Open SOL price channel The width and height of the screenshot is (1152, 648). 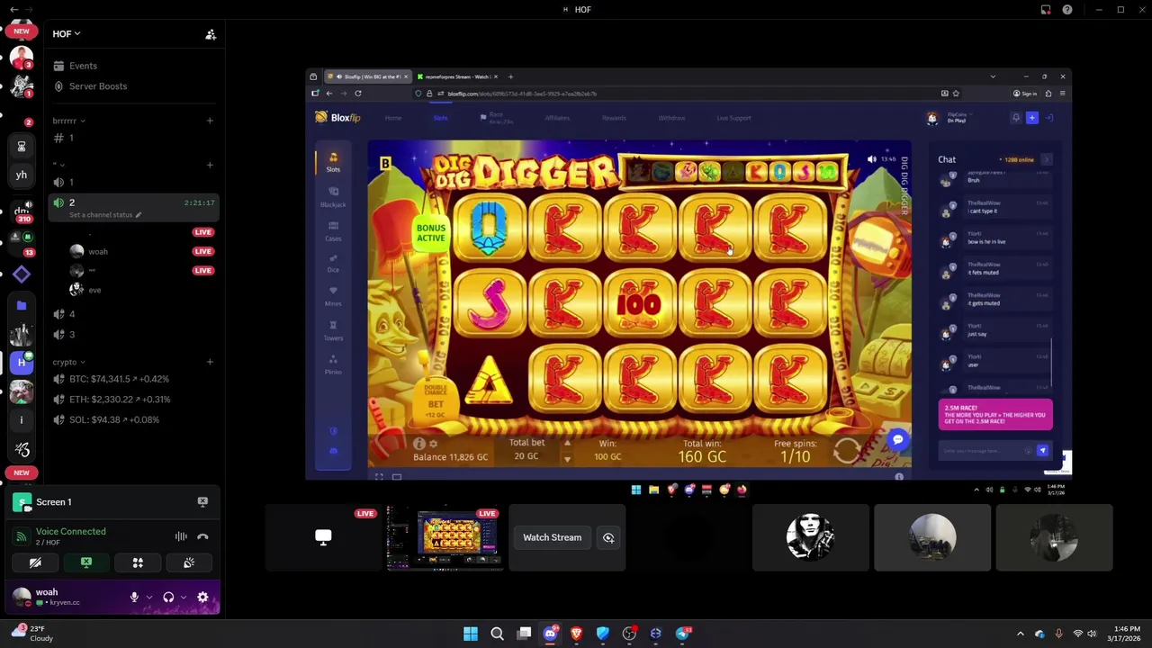coord(134,420)
